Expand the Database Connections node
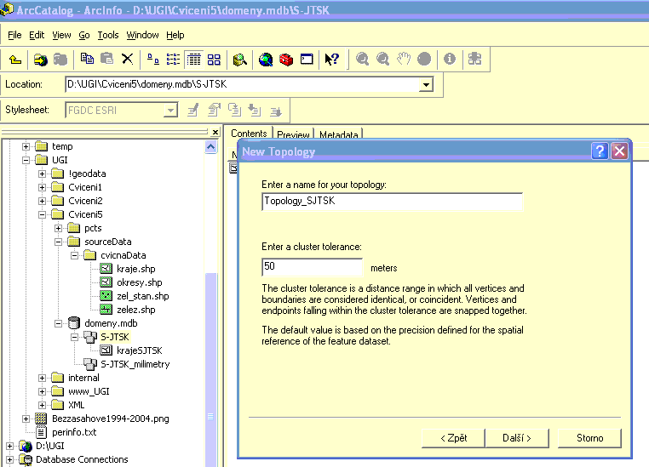The image size is (649, 467). [x=9, y=459]
